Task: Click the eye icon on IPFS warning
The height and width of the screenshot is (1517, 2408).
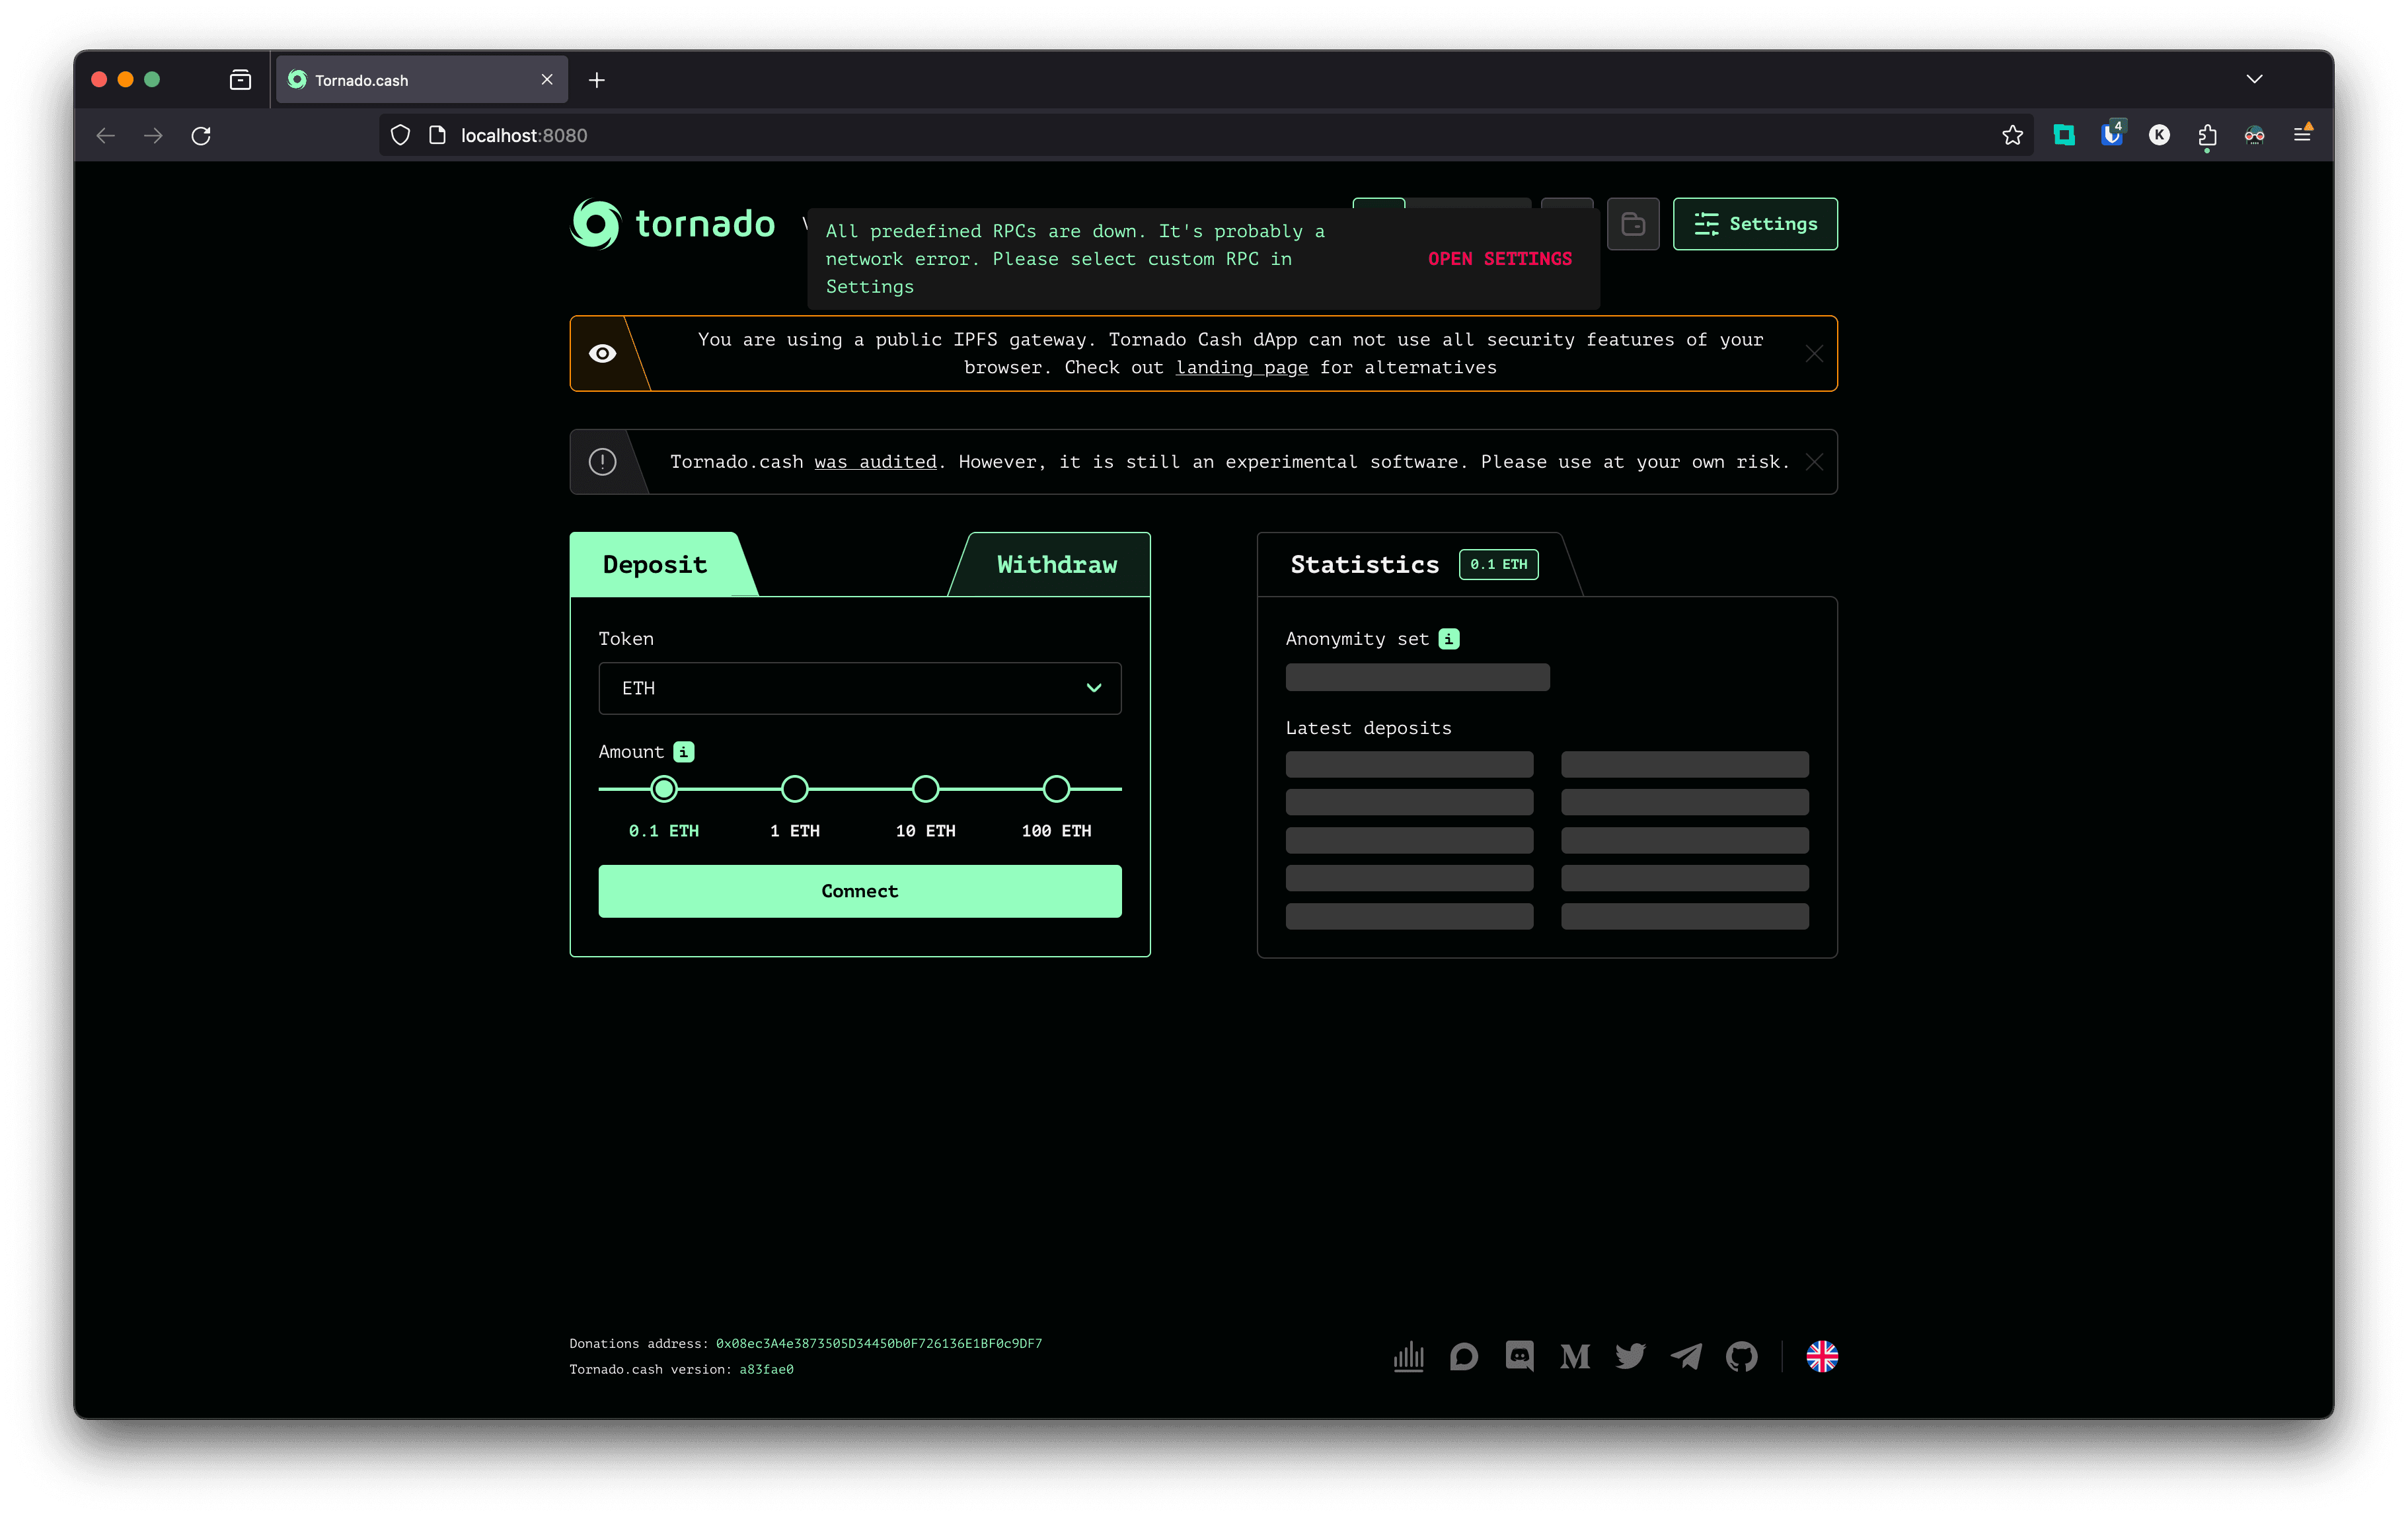Action: (x=602, y=354)
